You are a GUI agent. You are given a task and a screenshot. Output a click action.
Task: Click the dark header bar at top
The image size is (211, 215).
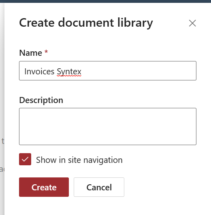(105, 1)
